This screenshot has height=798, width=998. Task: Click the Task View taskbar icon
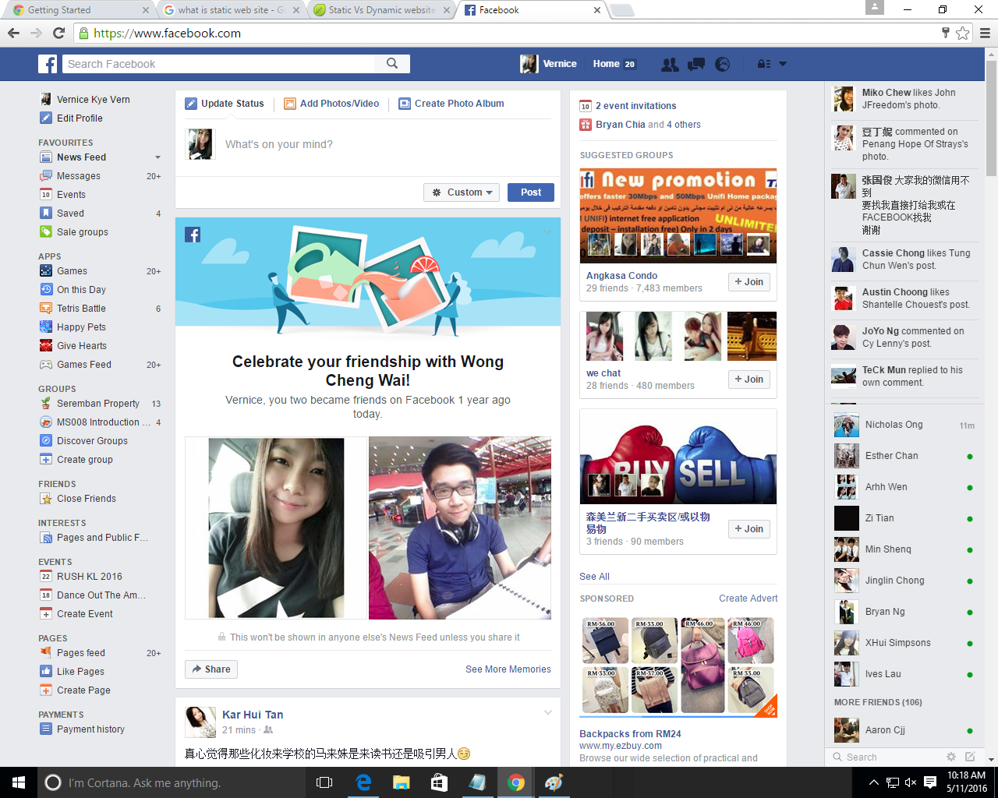324,782
